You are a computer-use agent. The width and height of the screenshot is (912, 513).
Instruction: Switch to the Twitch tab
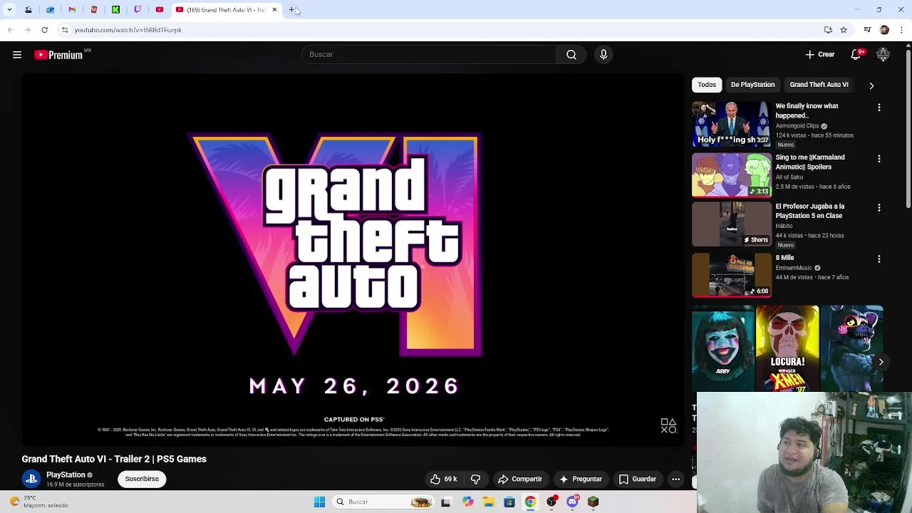(138, 10)
